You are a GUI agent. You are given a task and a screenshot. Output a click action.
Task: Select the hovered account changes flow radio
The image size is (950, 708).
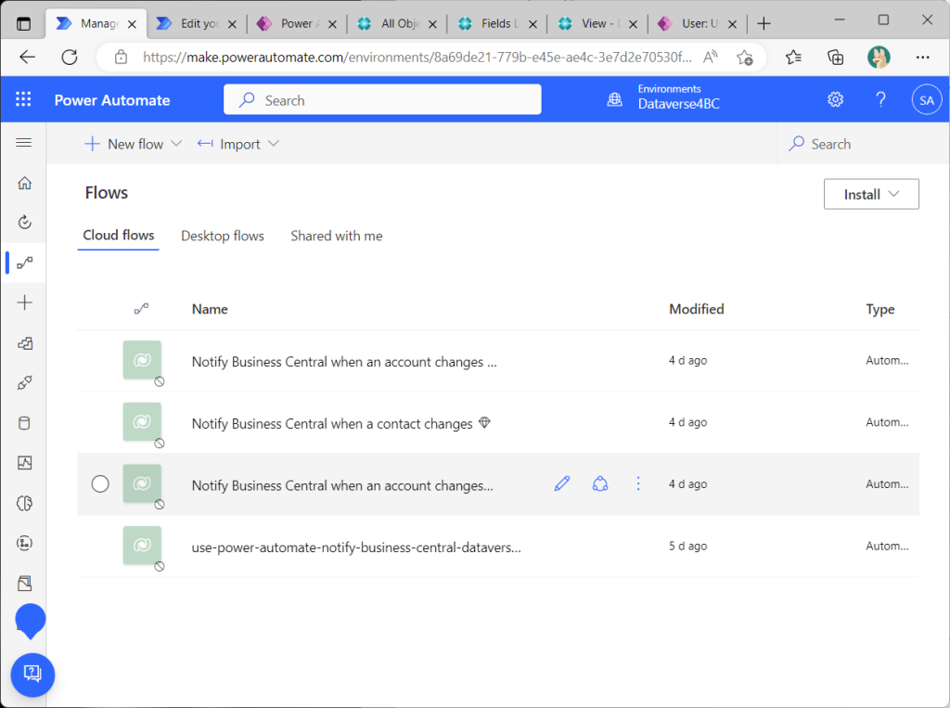100,483
